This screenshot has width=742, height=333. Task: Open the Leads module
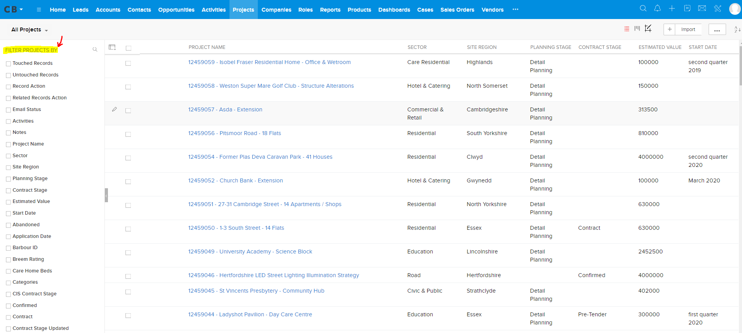tap(81, 10)
